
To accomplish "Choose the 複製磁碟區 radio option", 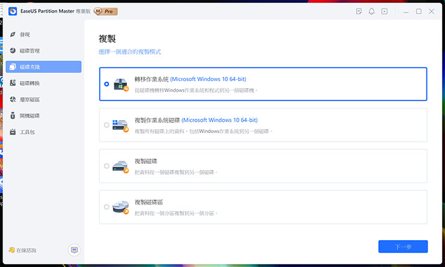I will pyautogui.click(x=106, y=207).
